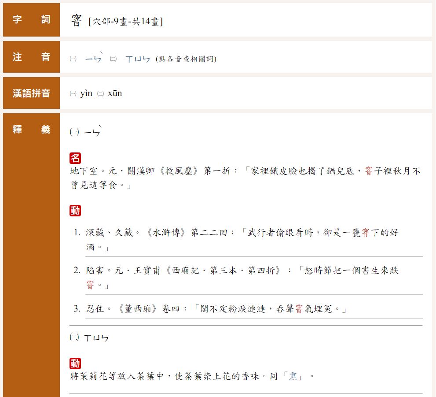Click the xūn pinyin reading
436x397 pixels.
[x=115, y=93]
